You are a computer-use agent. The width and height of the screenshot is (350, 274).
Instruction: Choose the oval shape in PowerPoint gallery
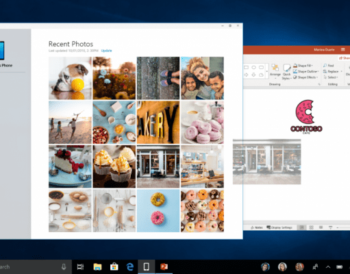pyautogui.click(x=253, y=67)
